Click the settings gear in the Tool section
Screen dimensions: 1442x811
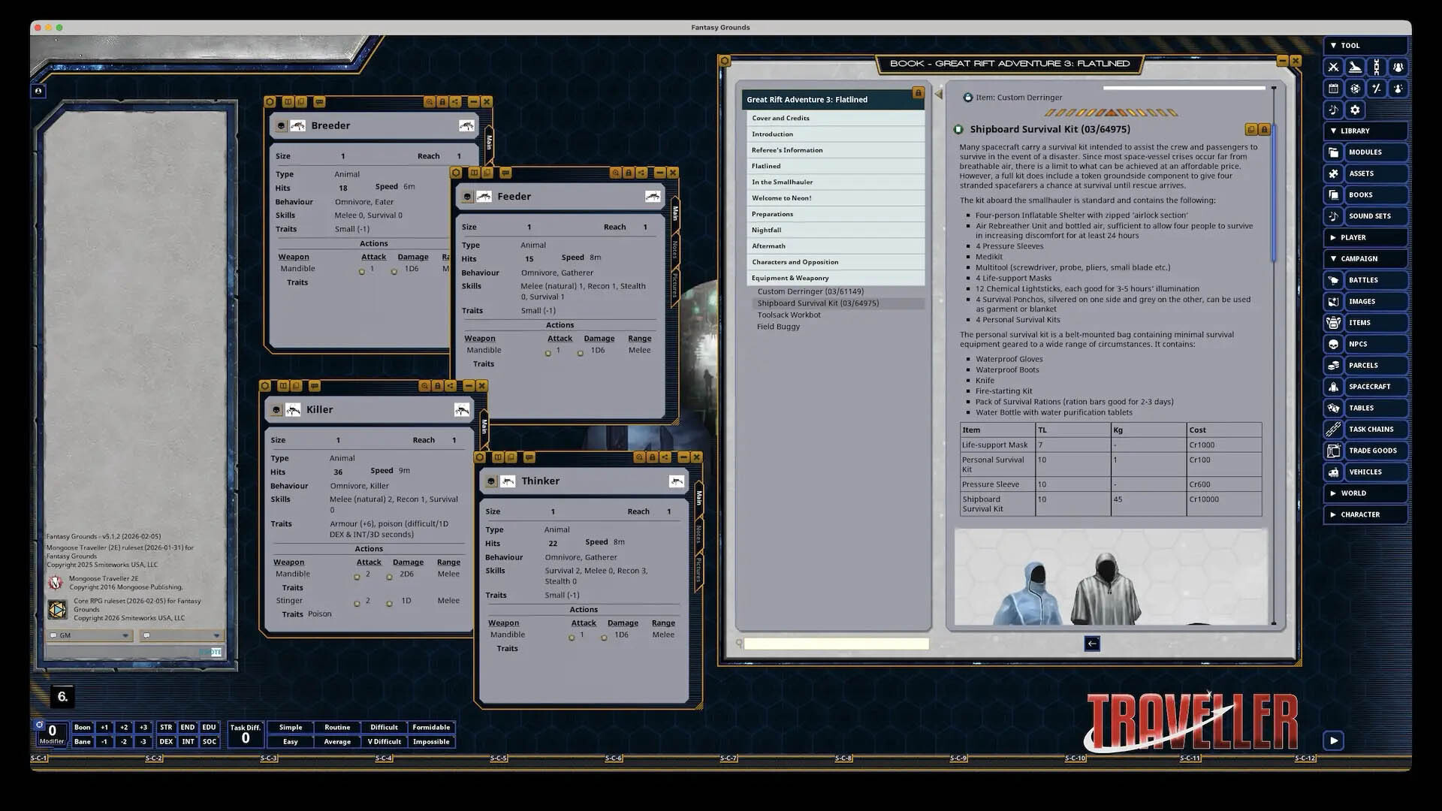click(1355, 109)
